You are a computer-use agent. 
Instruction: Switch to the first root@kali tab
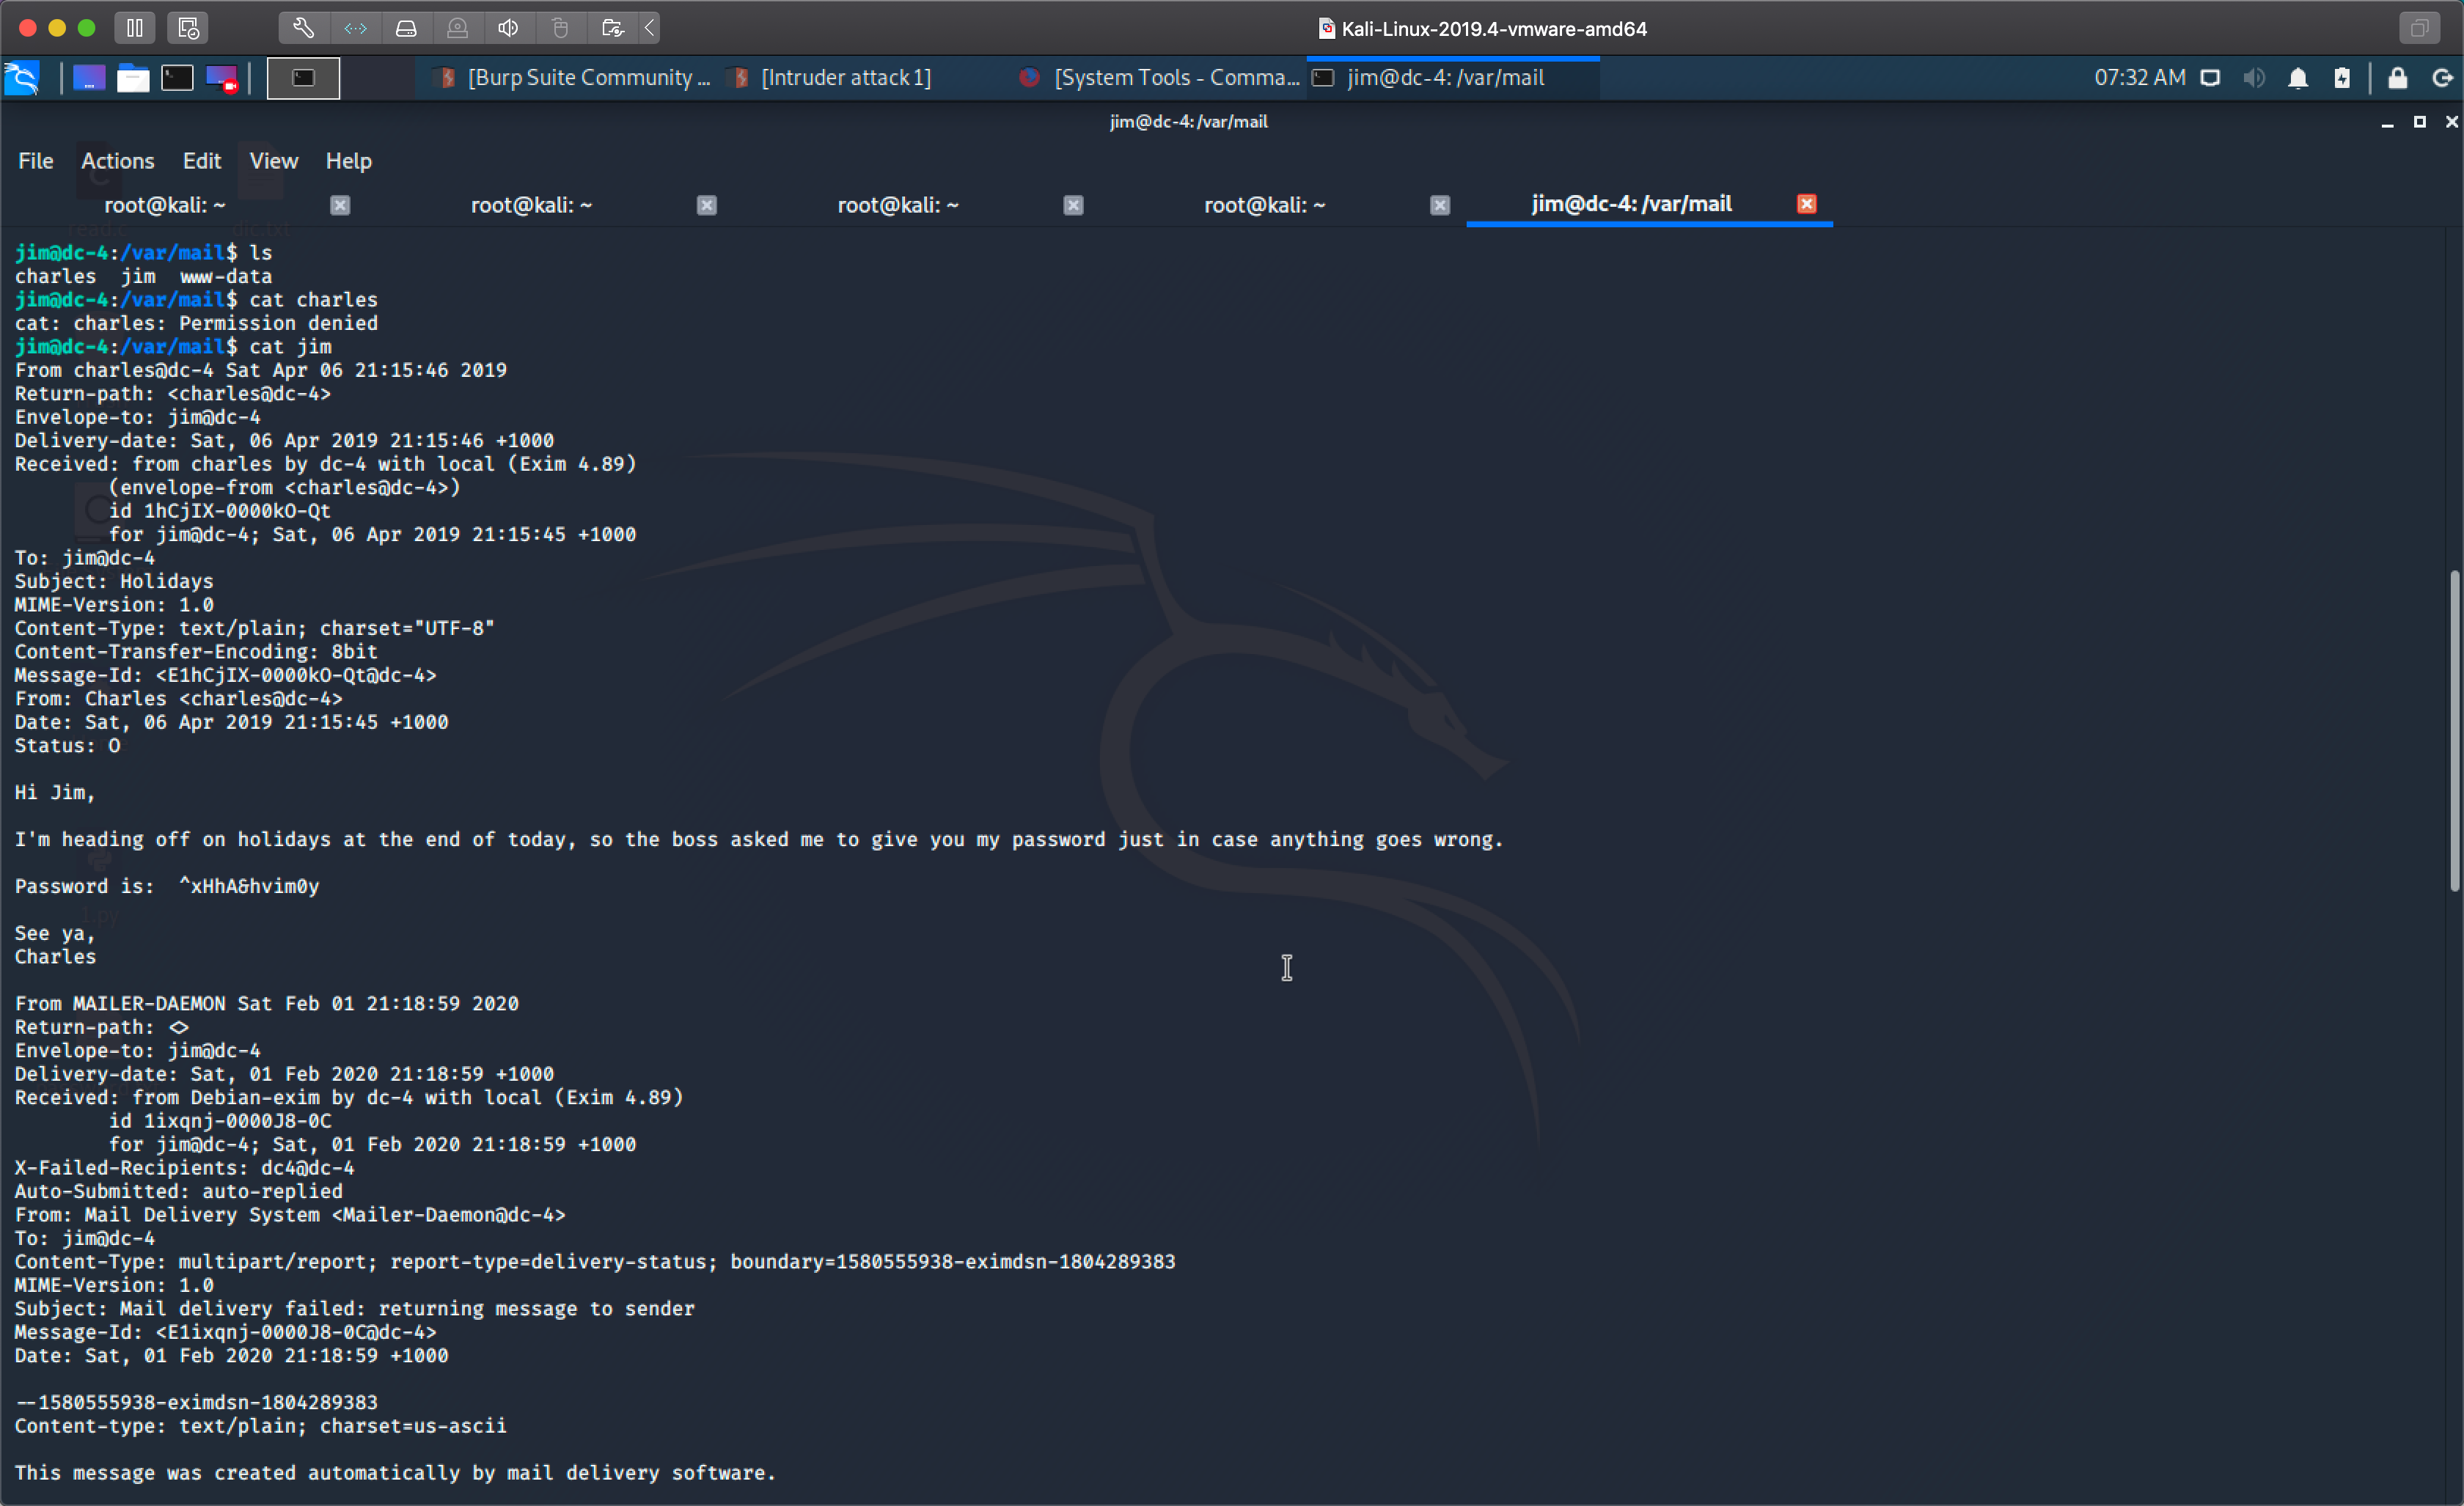point(165,205)
